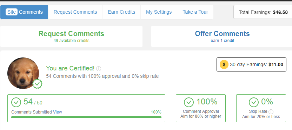Click the Comments Submitted checkmark icon

[x=16, y=102]
